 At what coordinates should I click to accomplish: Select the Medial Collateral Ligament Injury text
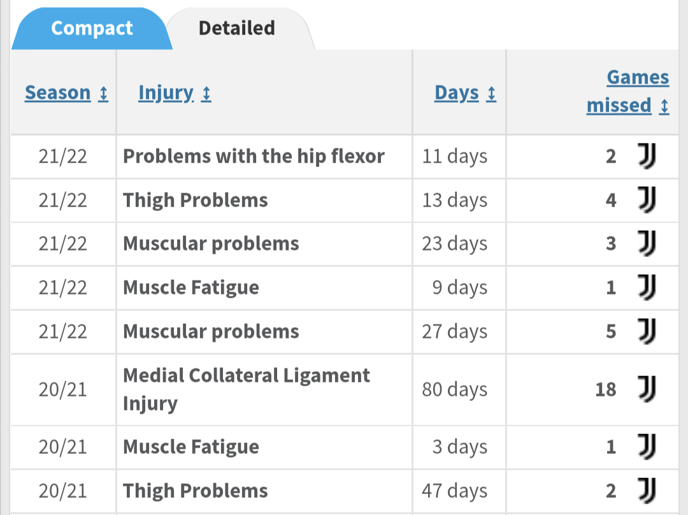tap(246, 389)
